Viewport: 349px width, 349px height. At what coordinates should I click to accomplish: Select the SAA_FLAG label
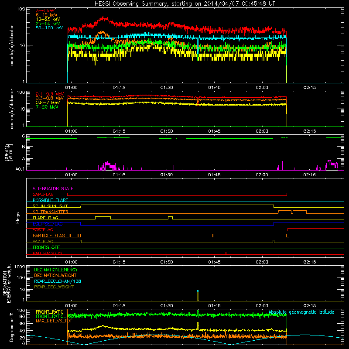pos(43,230)
